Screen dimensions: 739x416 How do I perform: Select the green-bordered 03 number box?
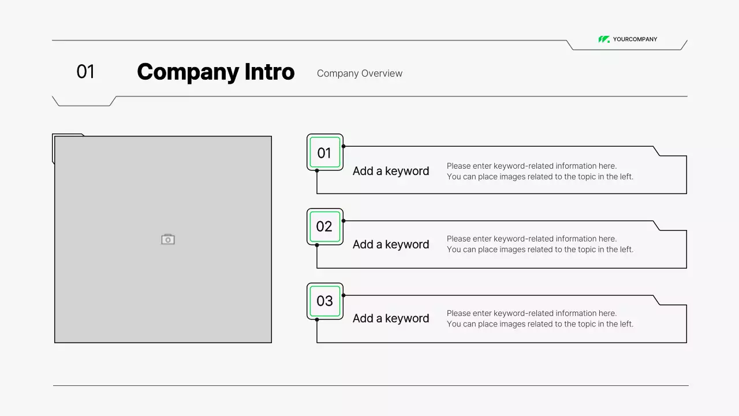[324, 301]
